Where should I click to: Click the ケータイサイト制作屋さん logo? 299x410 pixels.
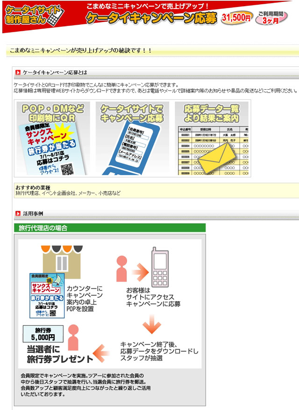[x=32, y=16]
